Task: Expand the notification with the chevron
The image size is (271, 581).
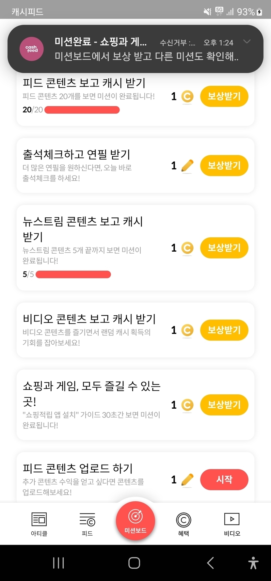Action: (247, 41)
